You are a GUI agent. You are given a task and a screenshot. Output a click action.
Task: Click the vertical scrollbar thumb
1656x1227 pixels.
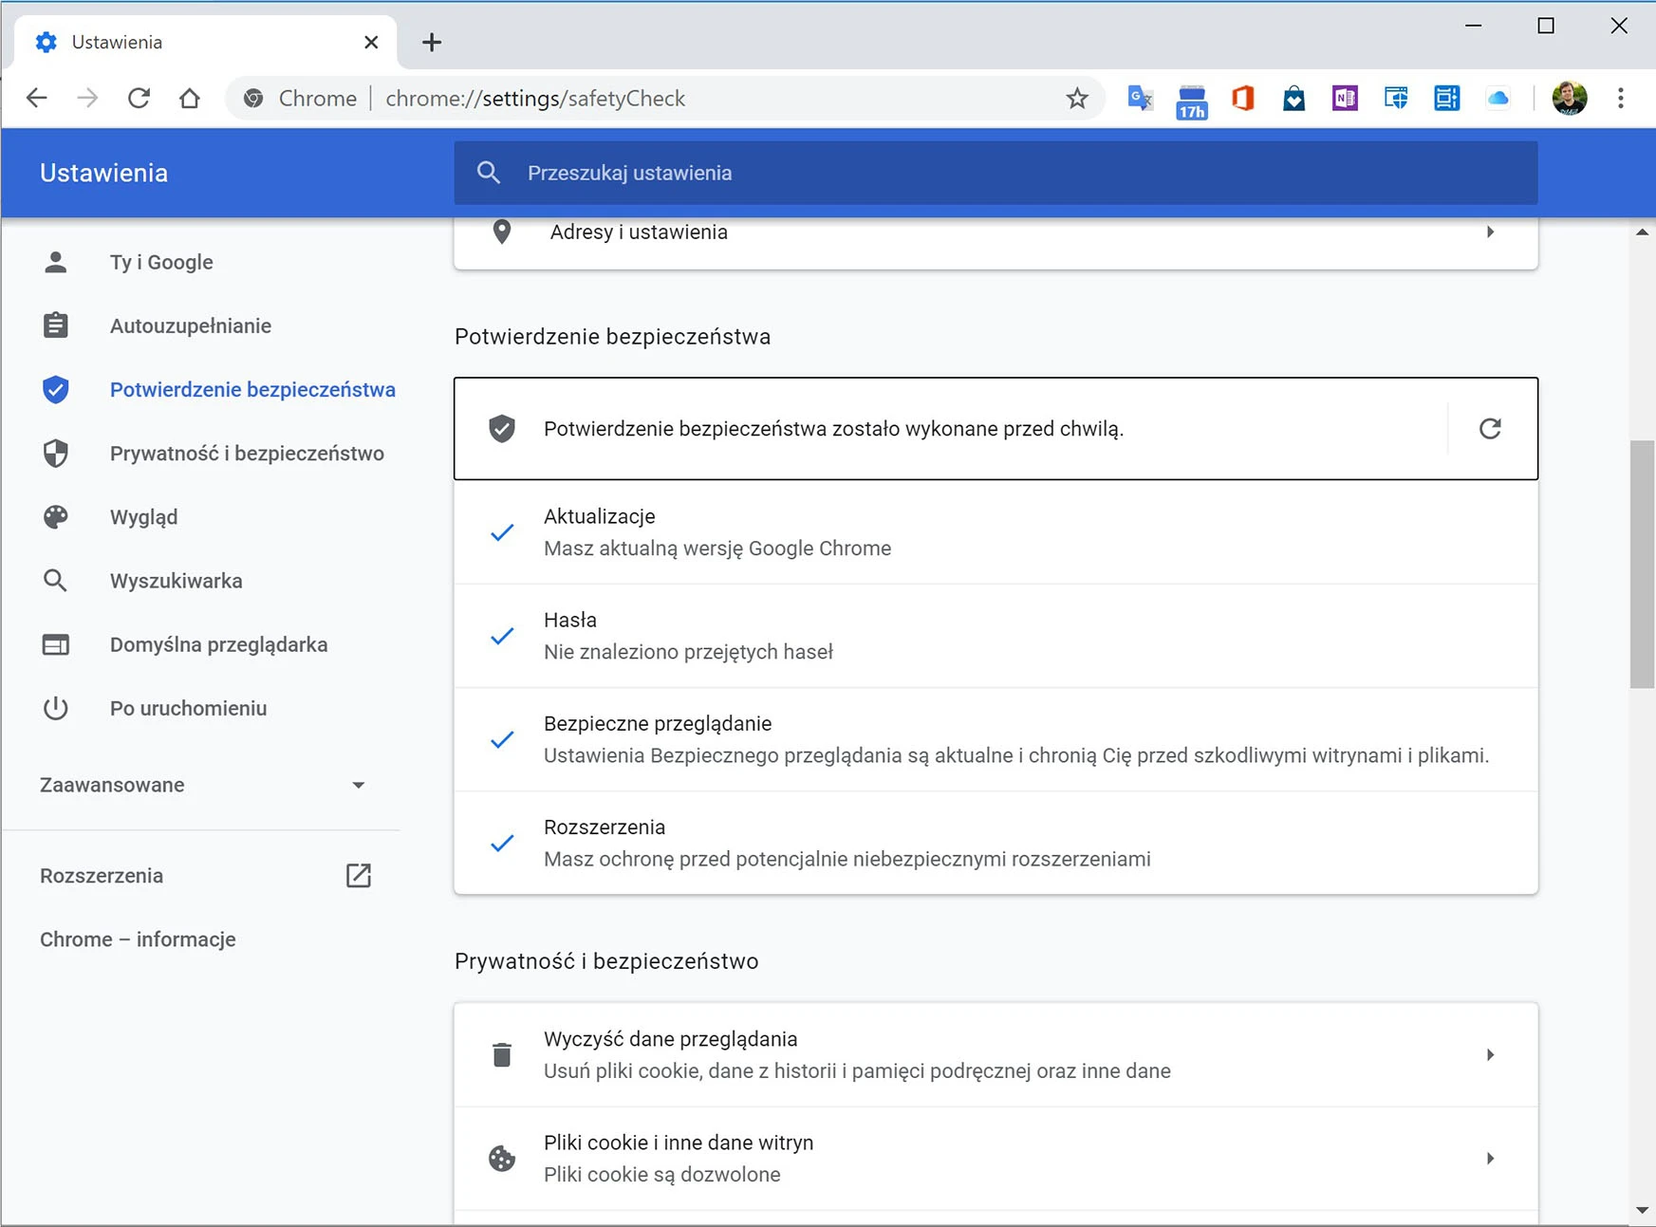pyautogui.click(x=1642, y=564)
